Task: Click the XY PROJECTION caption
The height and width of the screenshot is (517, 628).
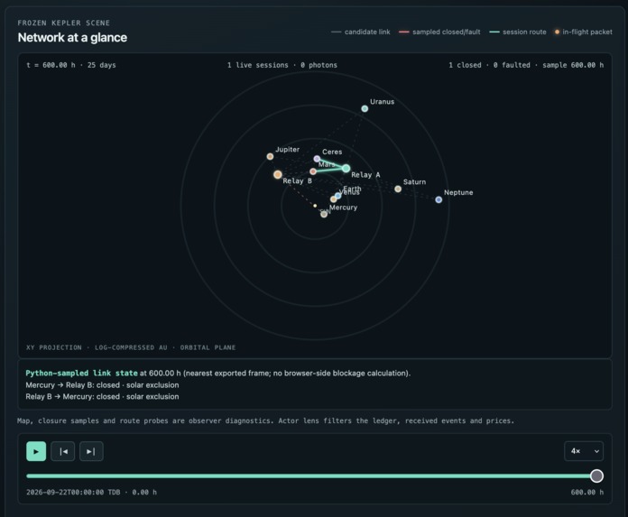Action: 131,347
